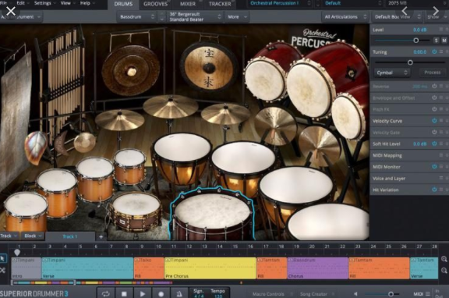
Task: Open the Level section menu icon
Action: pos(441,29)
